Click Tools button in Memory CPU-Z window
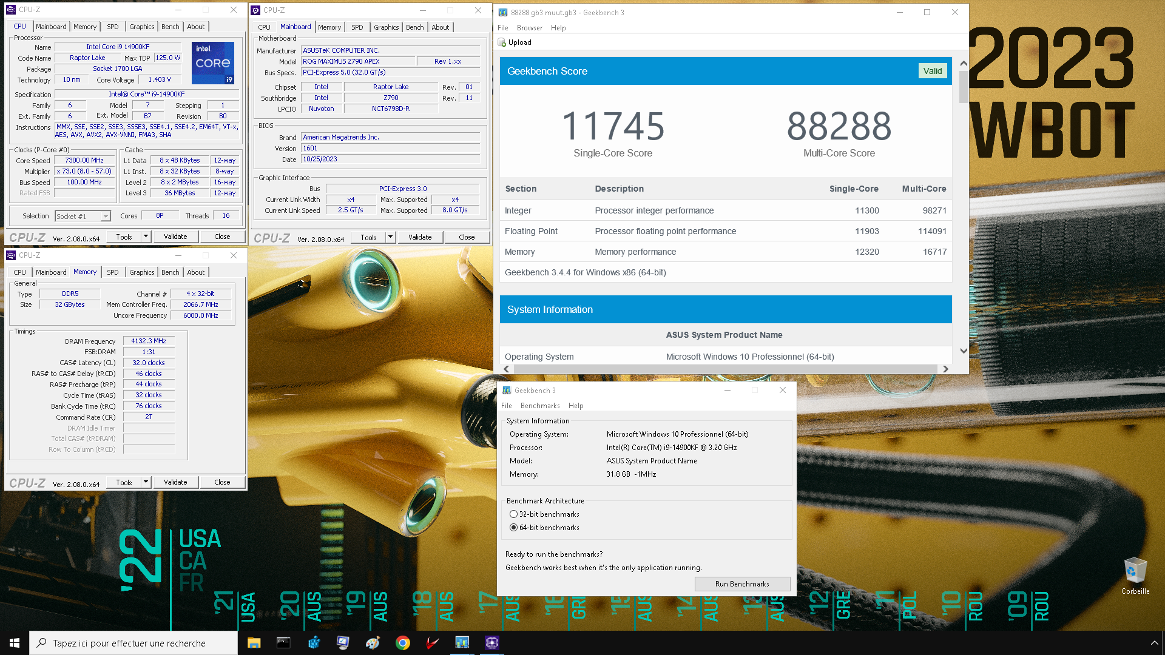 (124, 482)
